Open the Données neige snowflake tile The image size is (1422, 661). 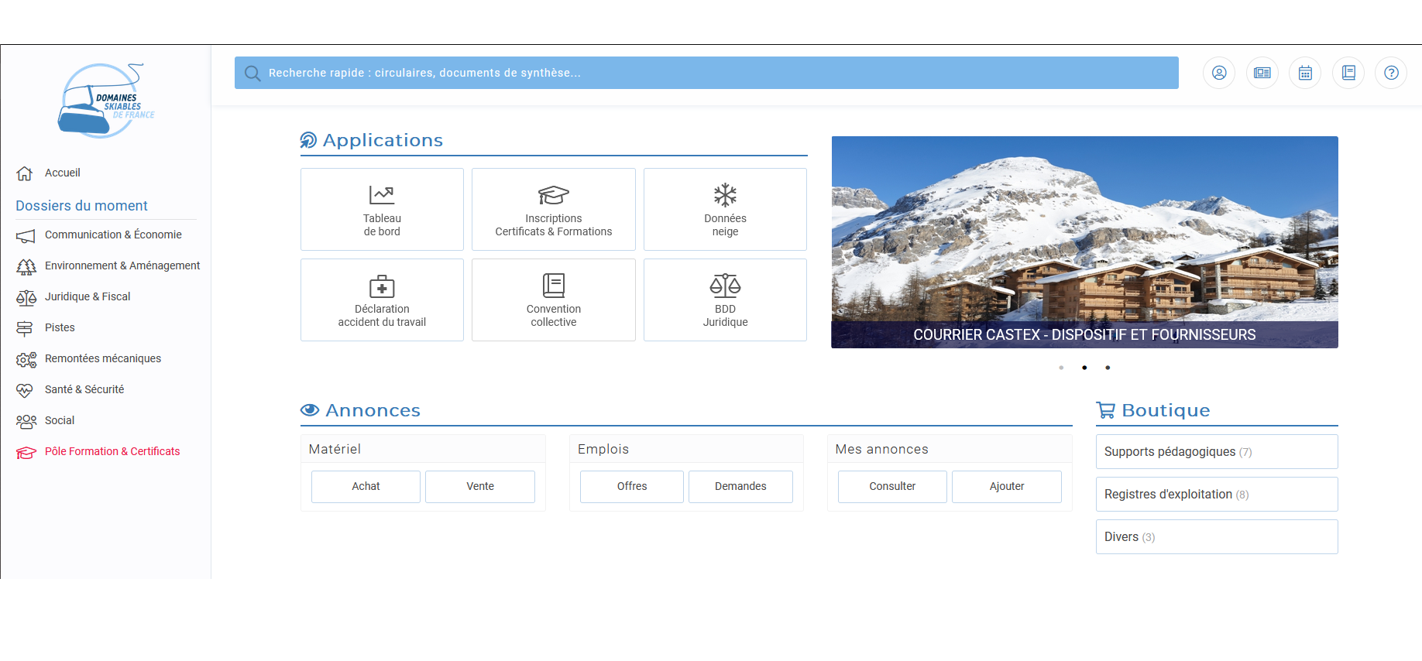point(725,209)
